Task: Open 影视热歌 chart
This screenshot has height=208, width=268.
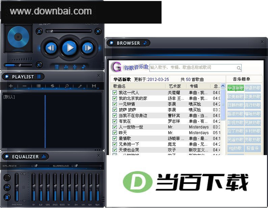Action: (236, 122)
